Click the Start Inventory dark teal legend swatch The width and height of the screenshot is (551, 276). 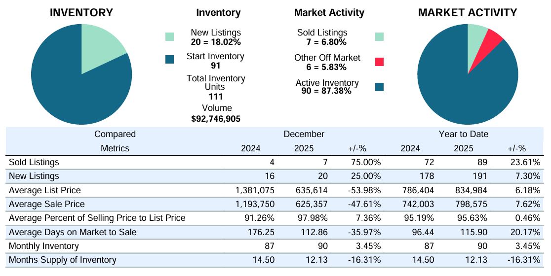pos(170,60)
